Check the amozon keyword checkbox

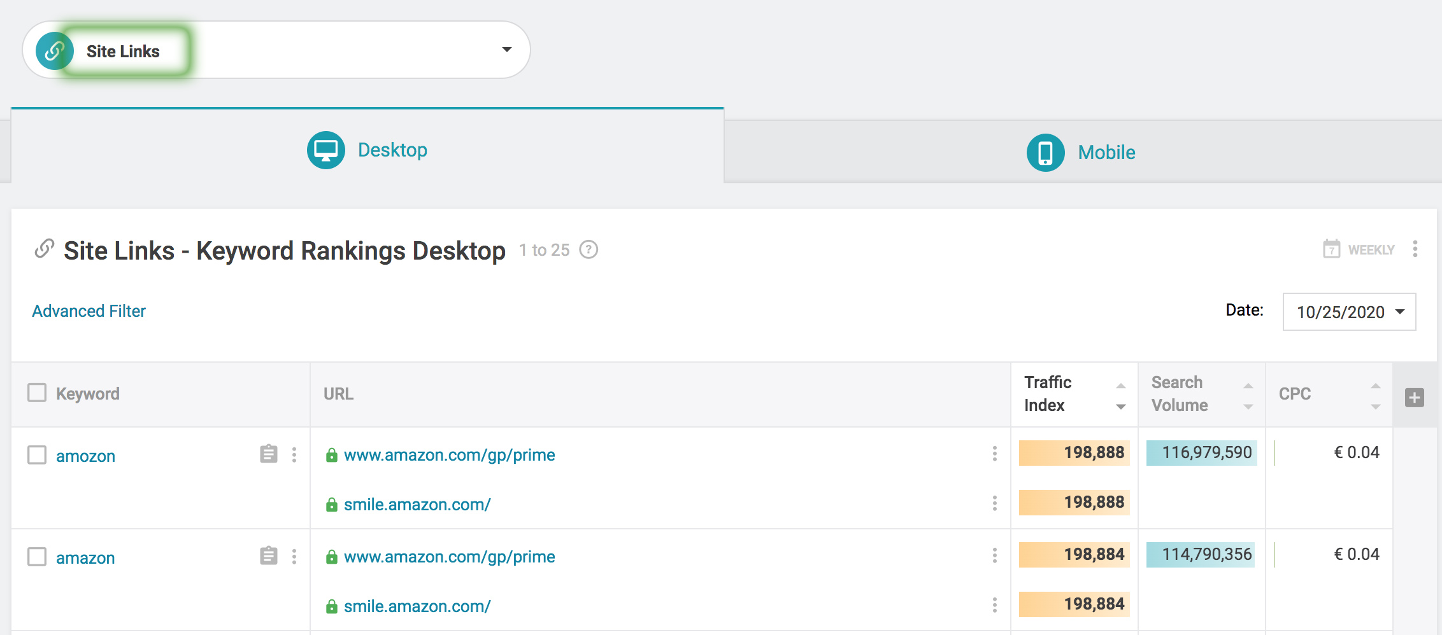(37, 455)
